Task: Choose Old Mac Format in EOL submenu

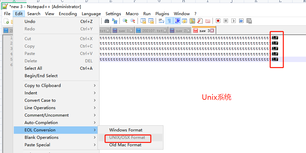Action: coord(130,145)
